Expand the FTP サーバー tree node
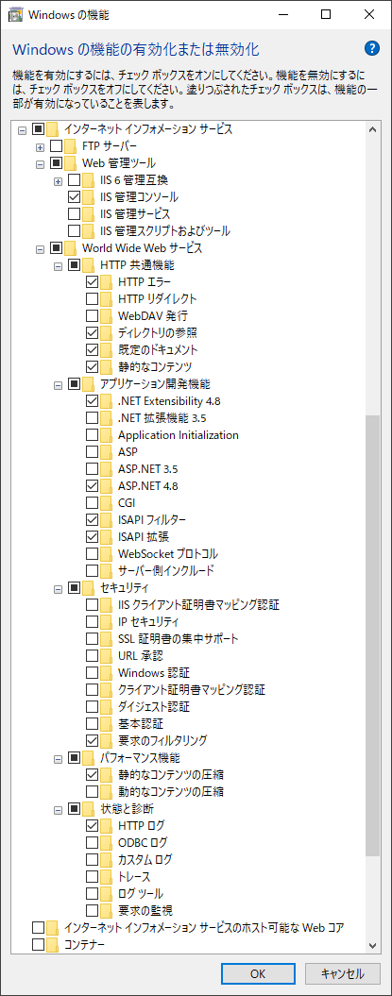Screen dimensions: 392x996 click(40, 146)
